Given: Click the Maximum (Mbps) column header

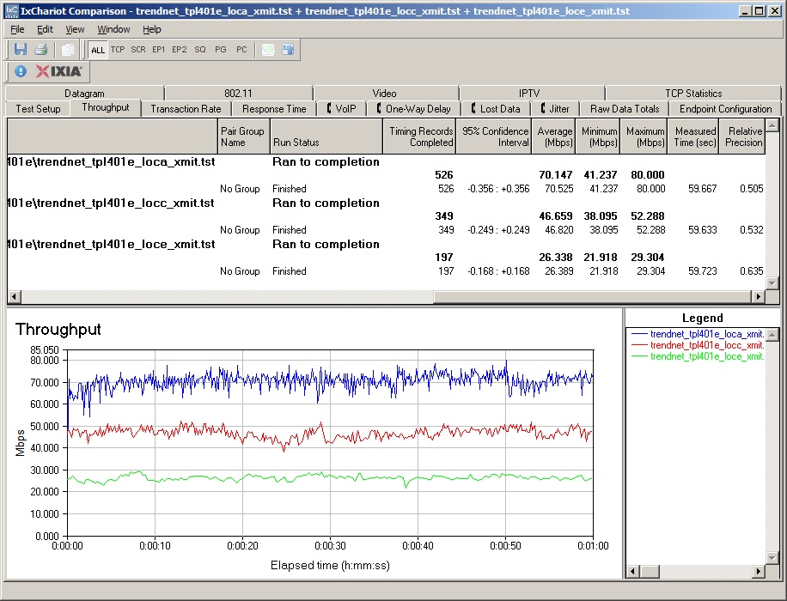Looking at the screenshot, I should [x=644, y=137].
